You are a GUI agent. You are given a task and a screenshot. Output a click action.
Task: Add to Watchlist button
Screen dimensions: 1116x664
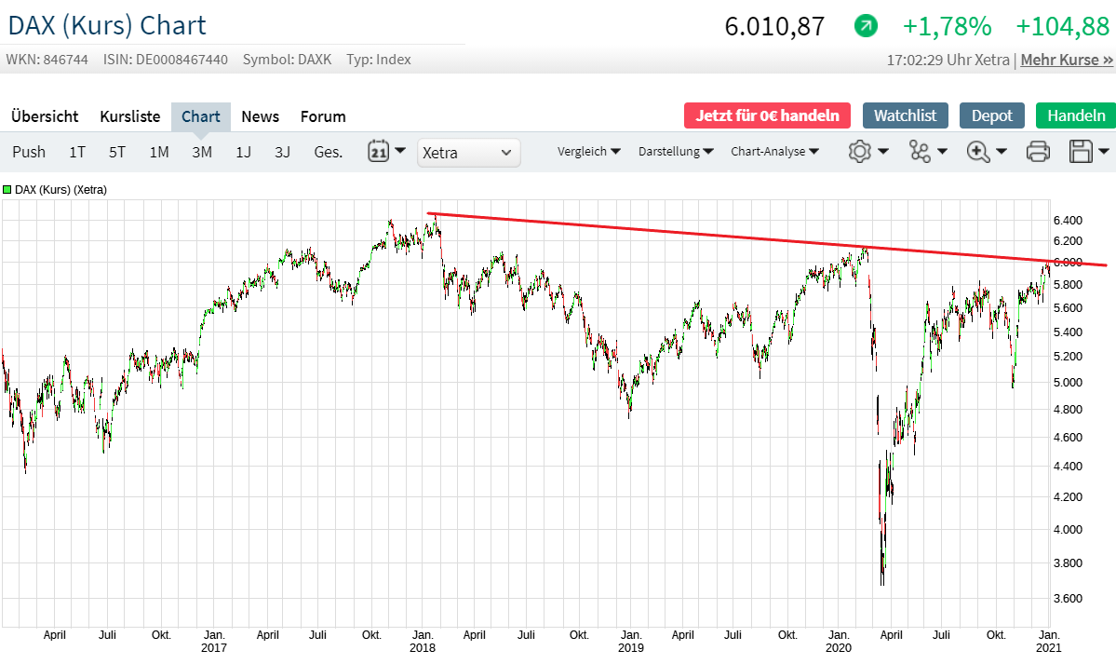coord(905,115)
